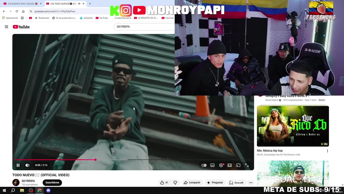The width and height of the screenshot is (344, 194).
Task: Subscribe using the Suscribirme button
Action: point(52,182)
